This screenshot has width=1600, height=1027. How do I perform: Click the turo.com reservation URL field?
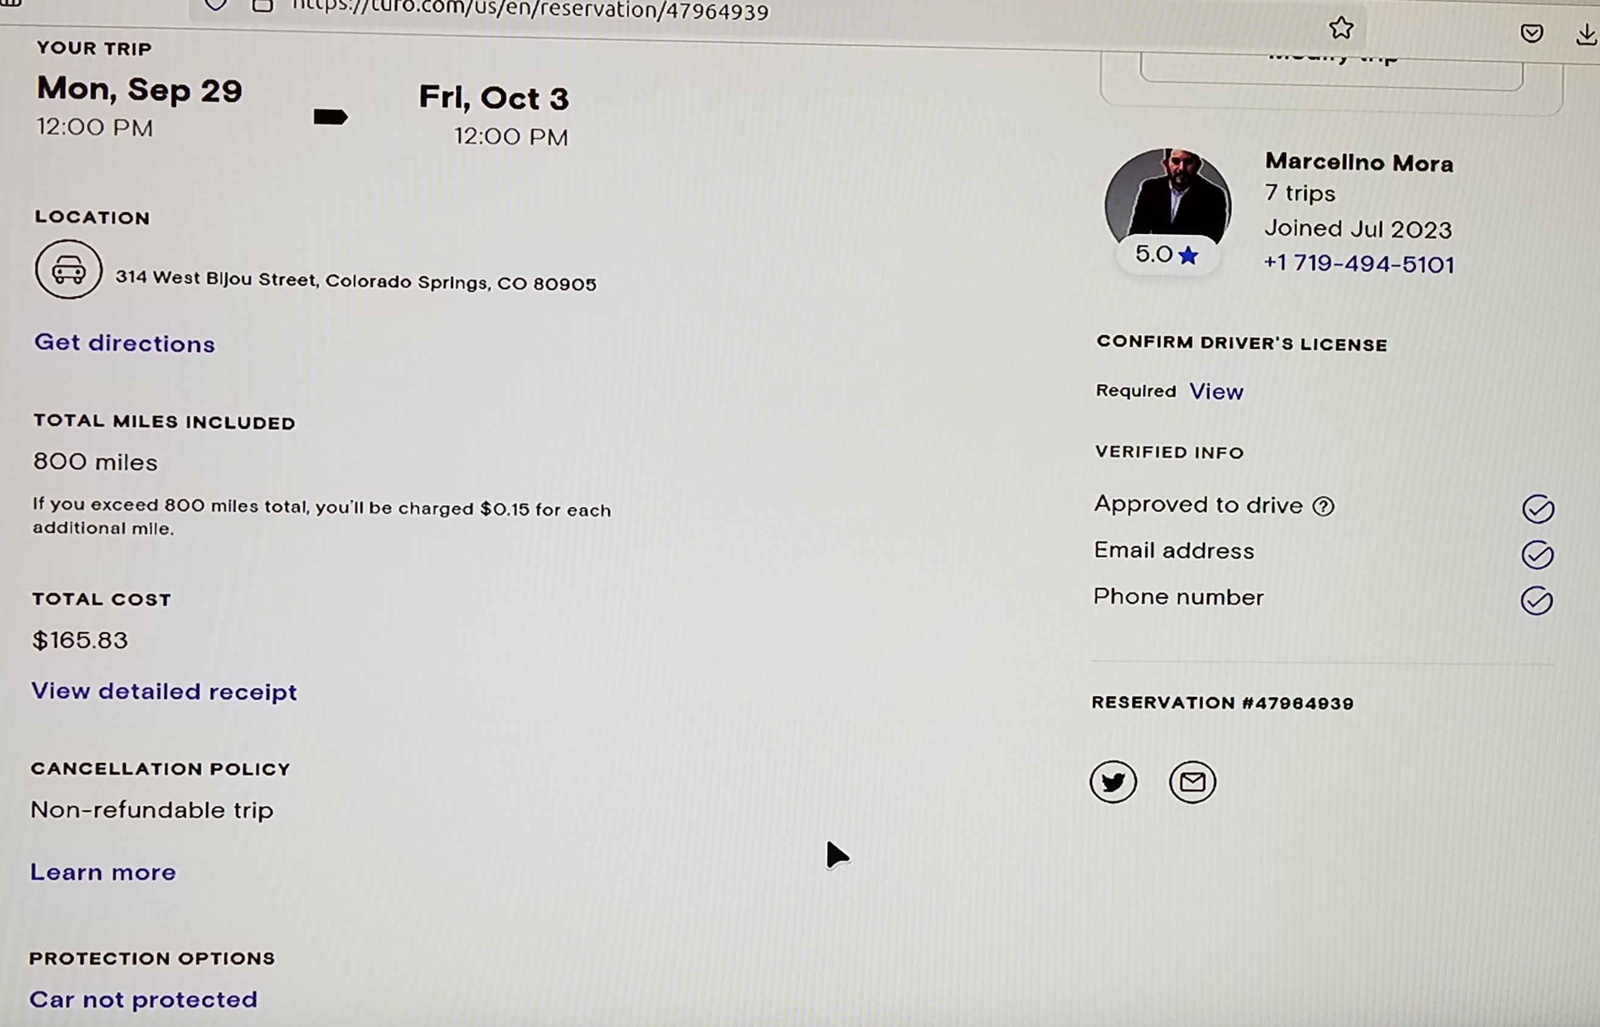click(x=530, y=9)
